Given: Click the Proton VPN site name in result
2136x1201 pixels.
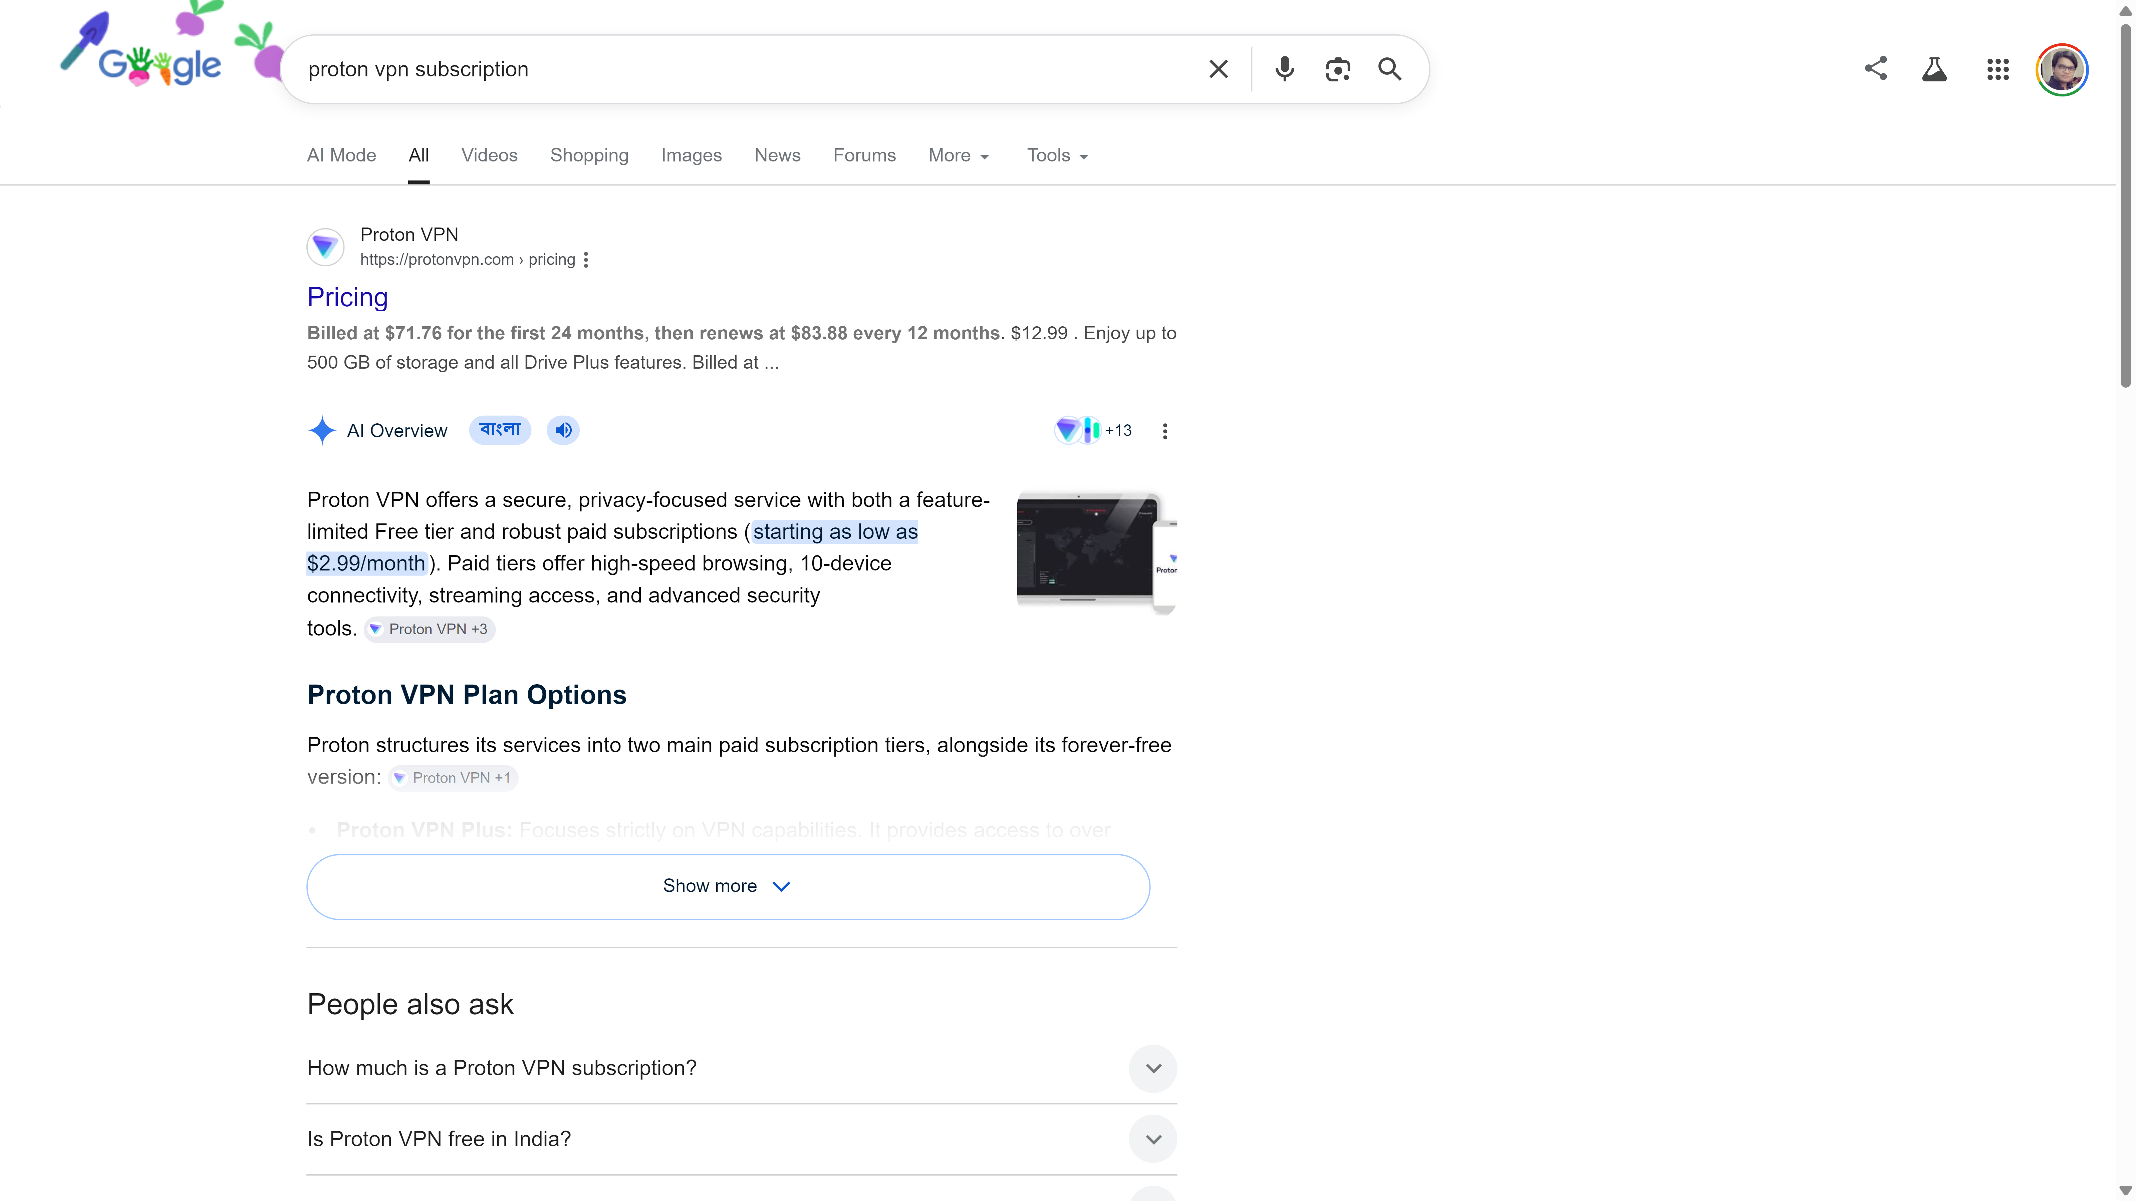Looking at the screenshot, I should [410, 235].
